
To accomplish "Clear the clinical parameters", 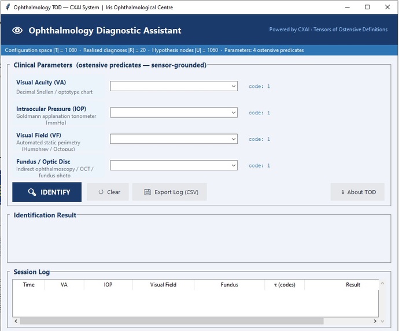I will (108, 192).
